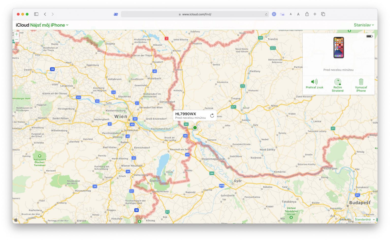Click the Sankt Pölten label on map
390x240 pixels.
[60, 118]
